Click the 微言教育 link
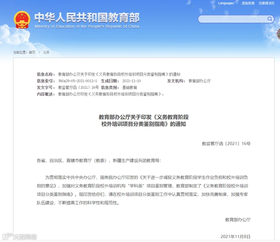This screenshot has width=280, height=242. coord(248,3)
